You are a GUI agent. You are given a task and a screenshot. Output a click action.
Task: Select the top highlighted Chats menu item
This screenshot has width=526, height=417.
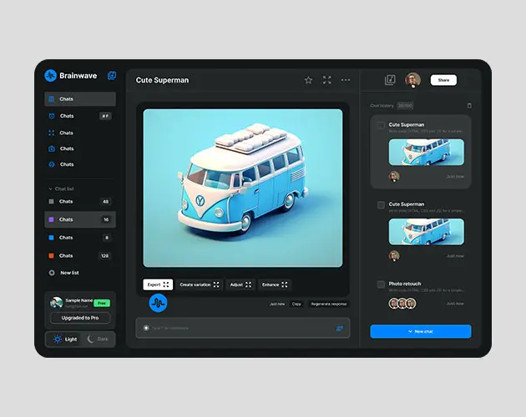click(x=79, y=99)
